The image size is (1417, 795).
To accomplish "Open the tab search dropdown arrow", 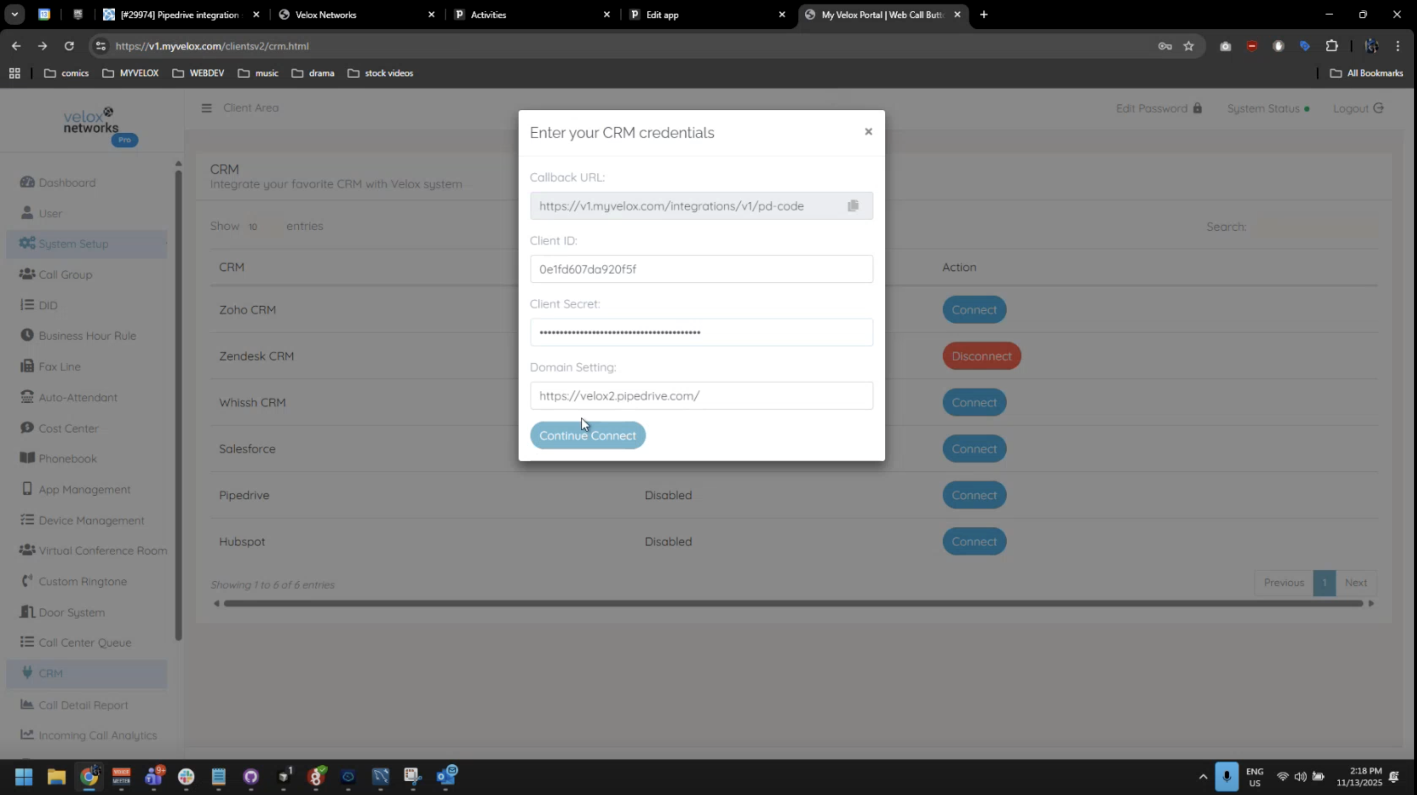I will (x=15, y=14).
